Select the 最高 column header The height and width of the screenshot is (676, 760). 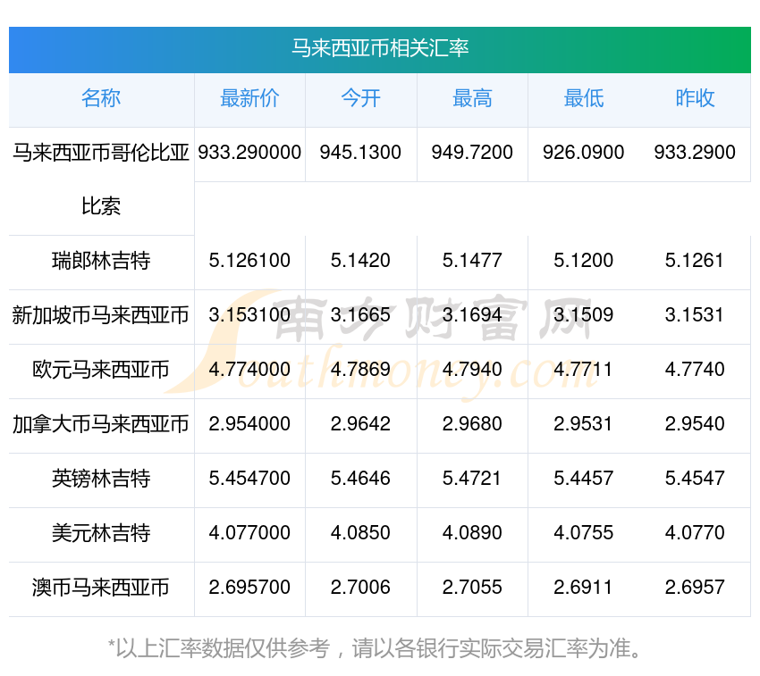point(472,98)
